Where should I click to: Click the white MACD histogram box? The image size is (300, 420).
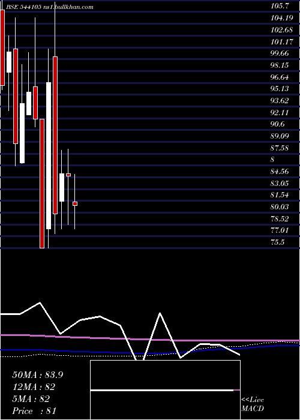165,390
